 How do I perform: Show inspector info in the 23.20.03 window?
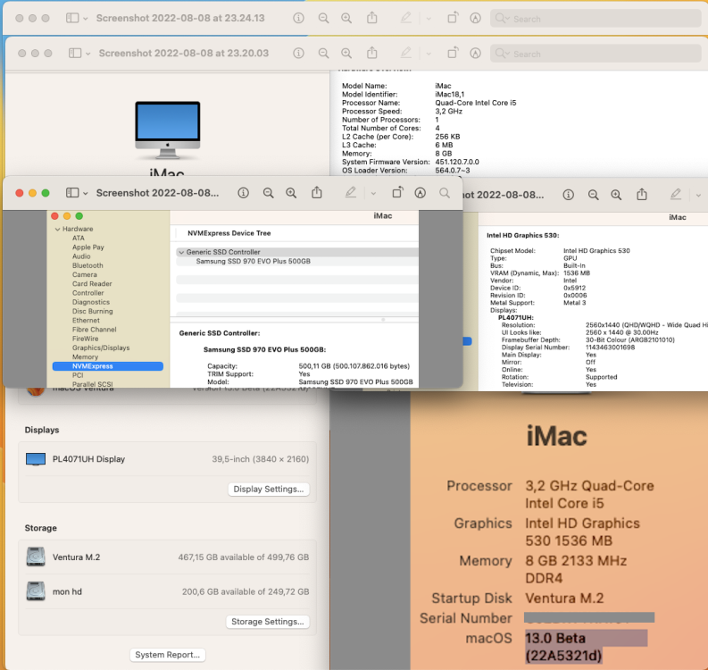click(x=298, y=54)
